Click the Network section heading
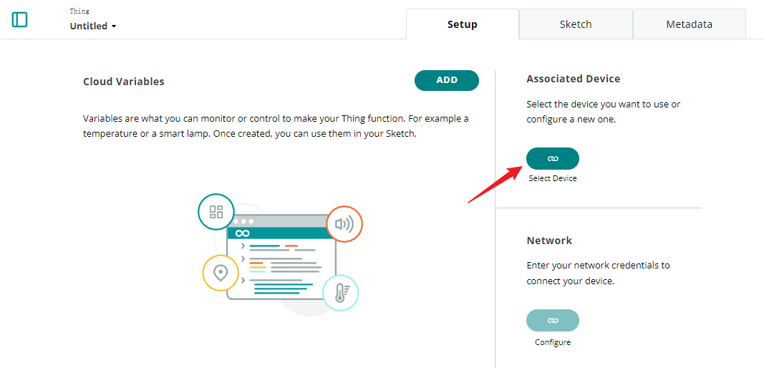764x368 pixels. tap(550, 241)
